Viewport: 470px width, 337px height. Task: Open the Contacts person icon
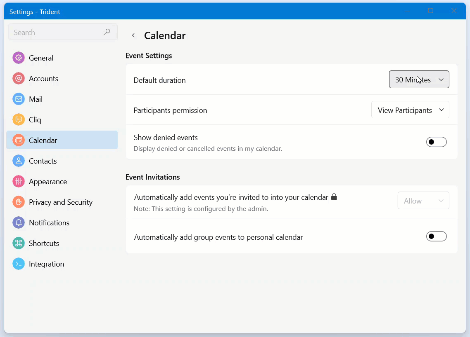[19, 161]
